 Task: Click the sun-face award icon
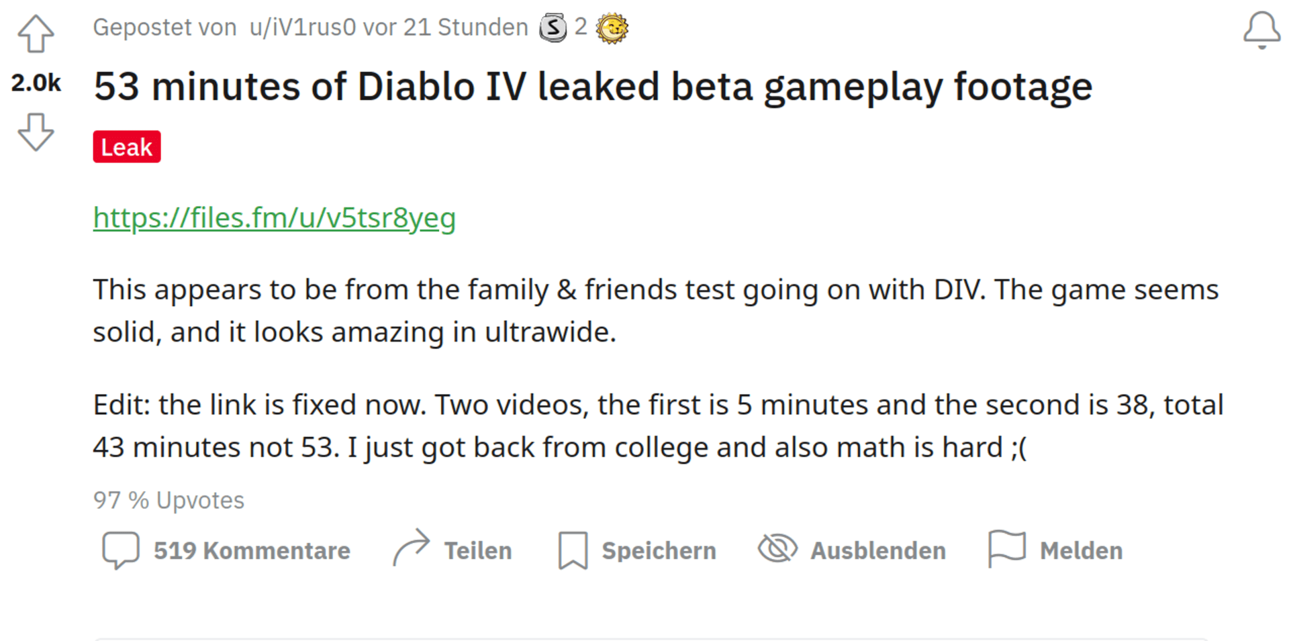click(612, 29)
